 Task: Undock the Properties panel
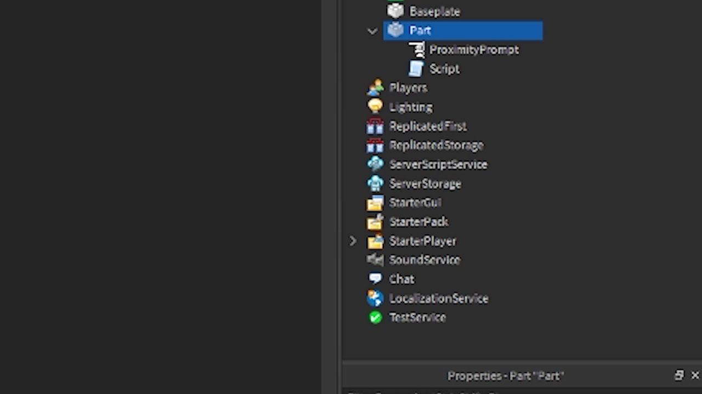(x=679, y=375)
